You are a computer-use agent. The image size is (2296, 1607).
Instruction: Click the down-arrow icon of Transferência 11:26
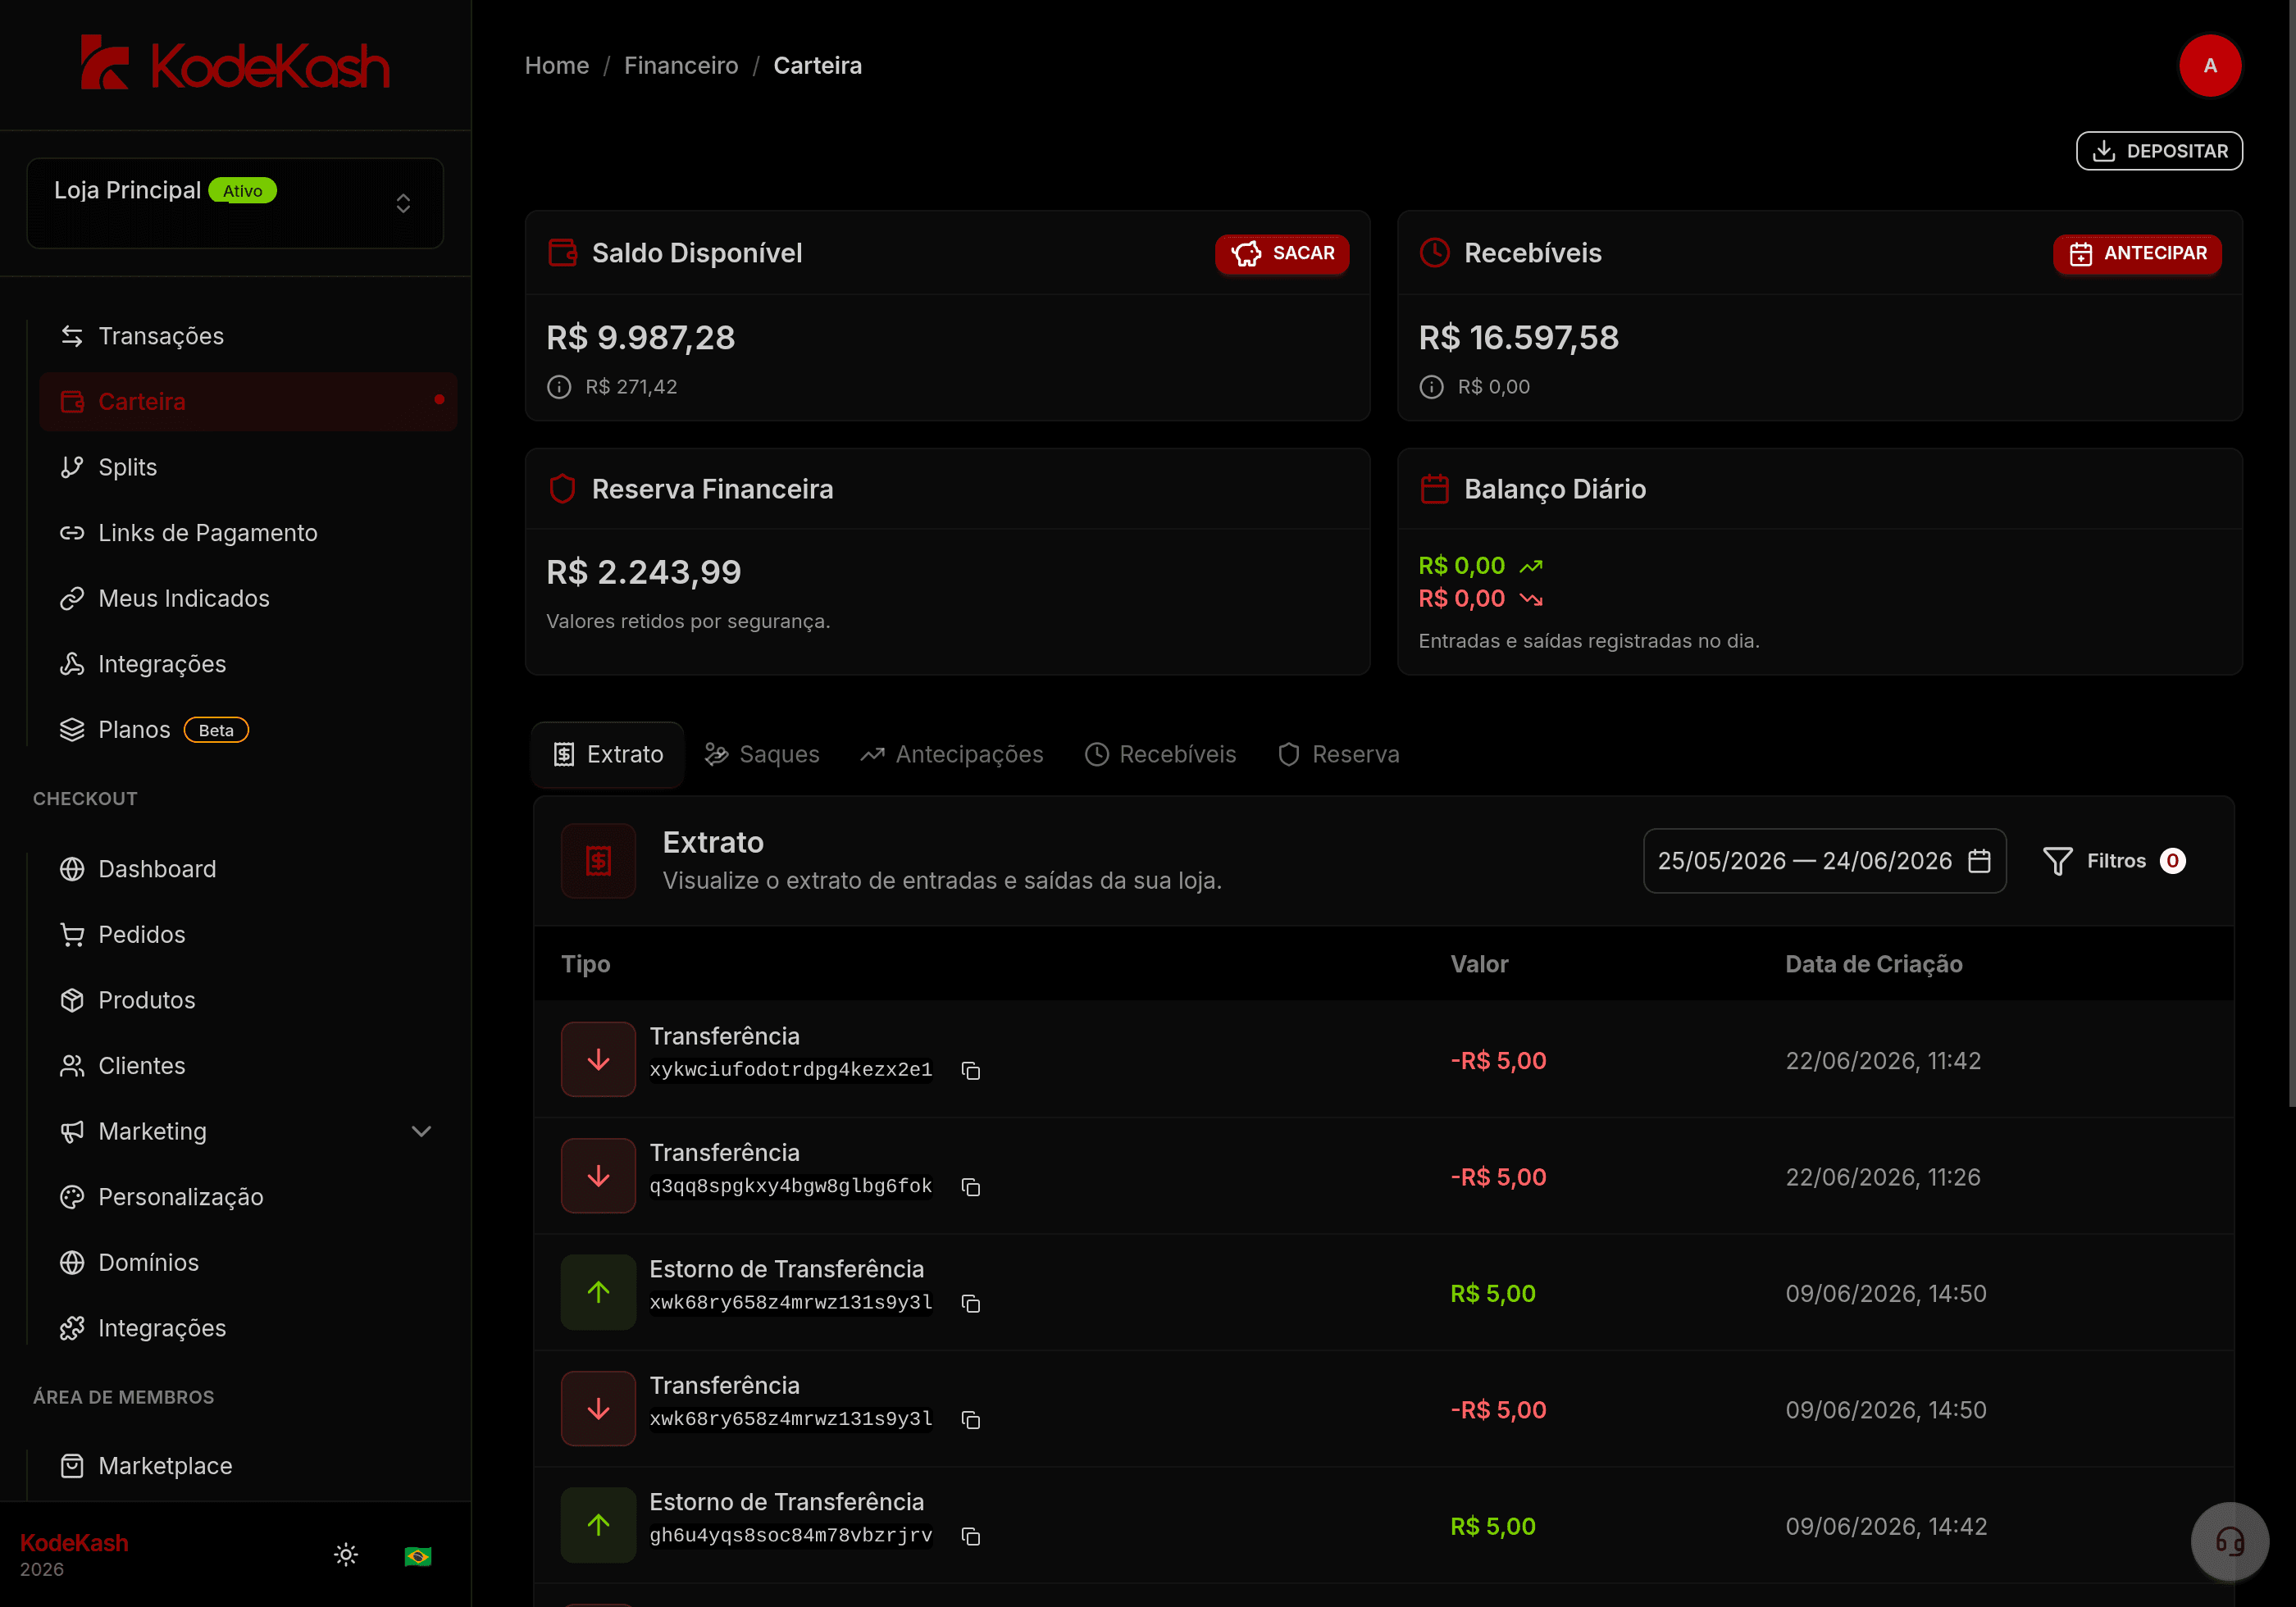click(x=598, y=1175)
